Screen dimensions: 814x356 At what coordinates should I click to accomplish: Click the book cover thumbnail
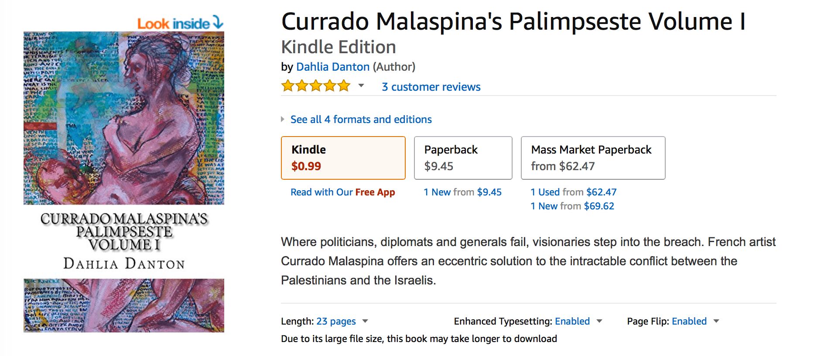124,181
